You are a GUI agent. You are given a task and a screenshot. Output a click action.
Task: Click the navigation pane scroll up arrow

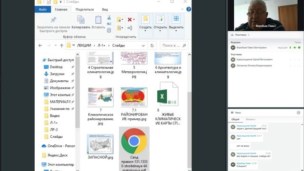pos(77,55)
